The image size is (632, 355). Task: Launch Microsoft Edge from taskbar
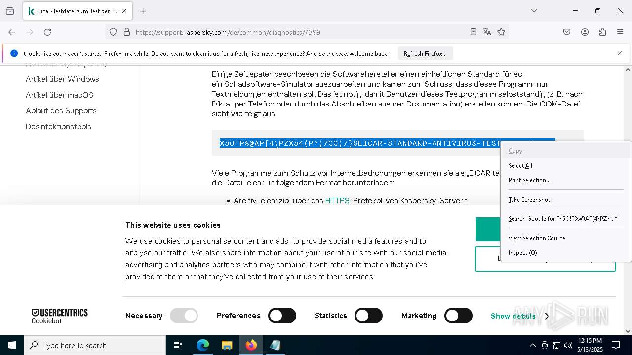point(203,345)
